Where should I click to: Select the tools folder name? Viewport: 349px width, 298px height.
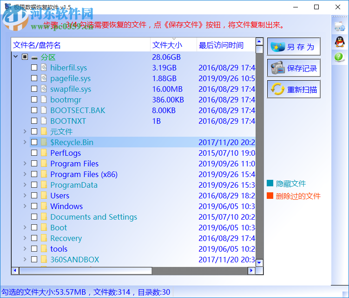(59, 249)
